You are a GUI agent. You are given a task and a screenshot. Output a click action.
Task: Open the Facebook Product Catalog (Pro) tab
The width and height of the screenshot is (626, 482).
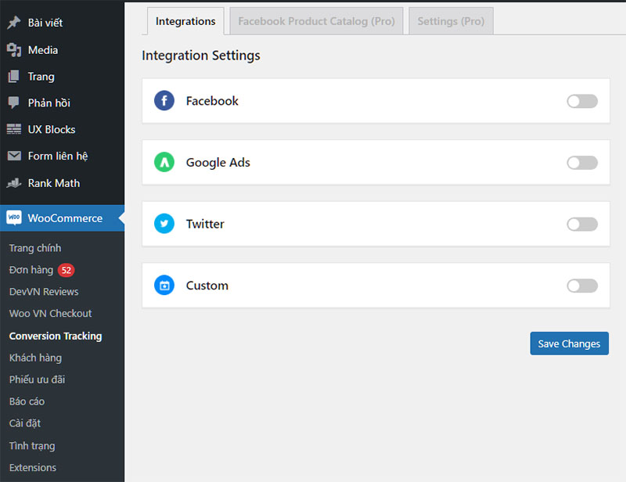(316, 21)
